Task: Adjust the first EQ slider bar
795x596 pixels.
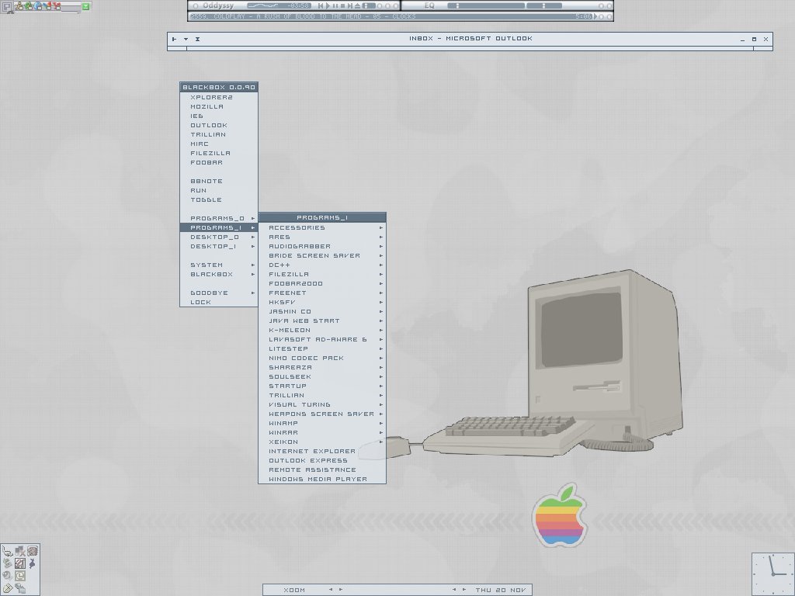Action: (x=486, y=5)
